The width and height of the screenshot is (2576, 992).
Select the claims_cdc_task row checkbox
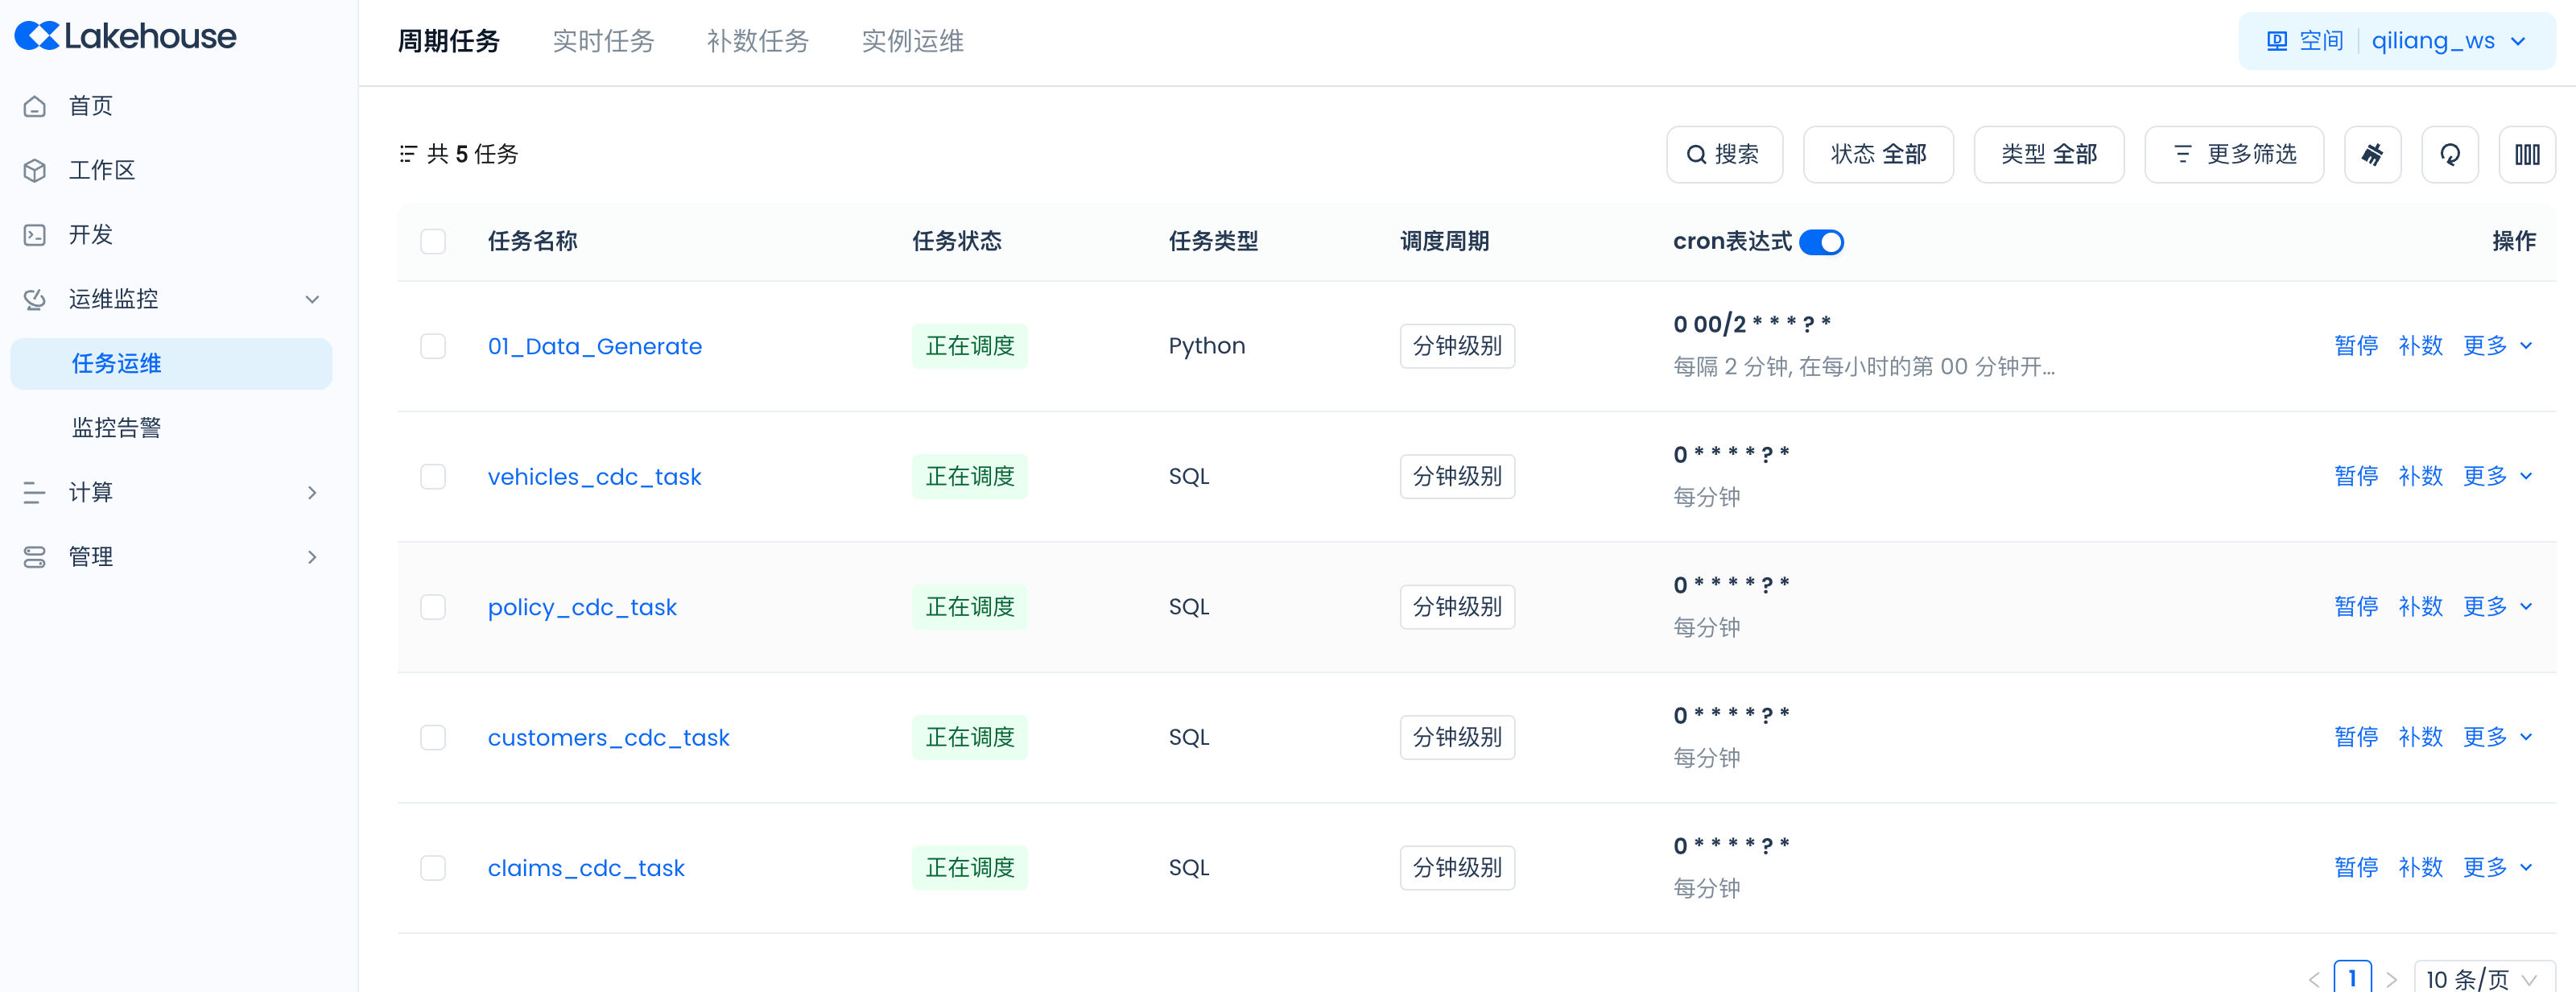pos(433,867)
